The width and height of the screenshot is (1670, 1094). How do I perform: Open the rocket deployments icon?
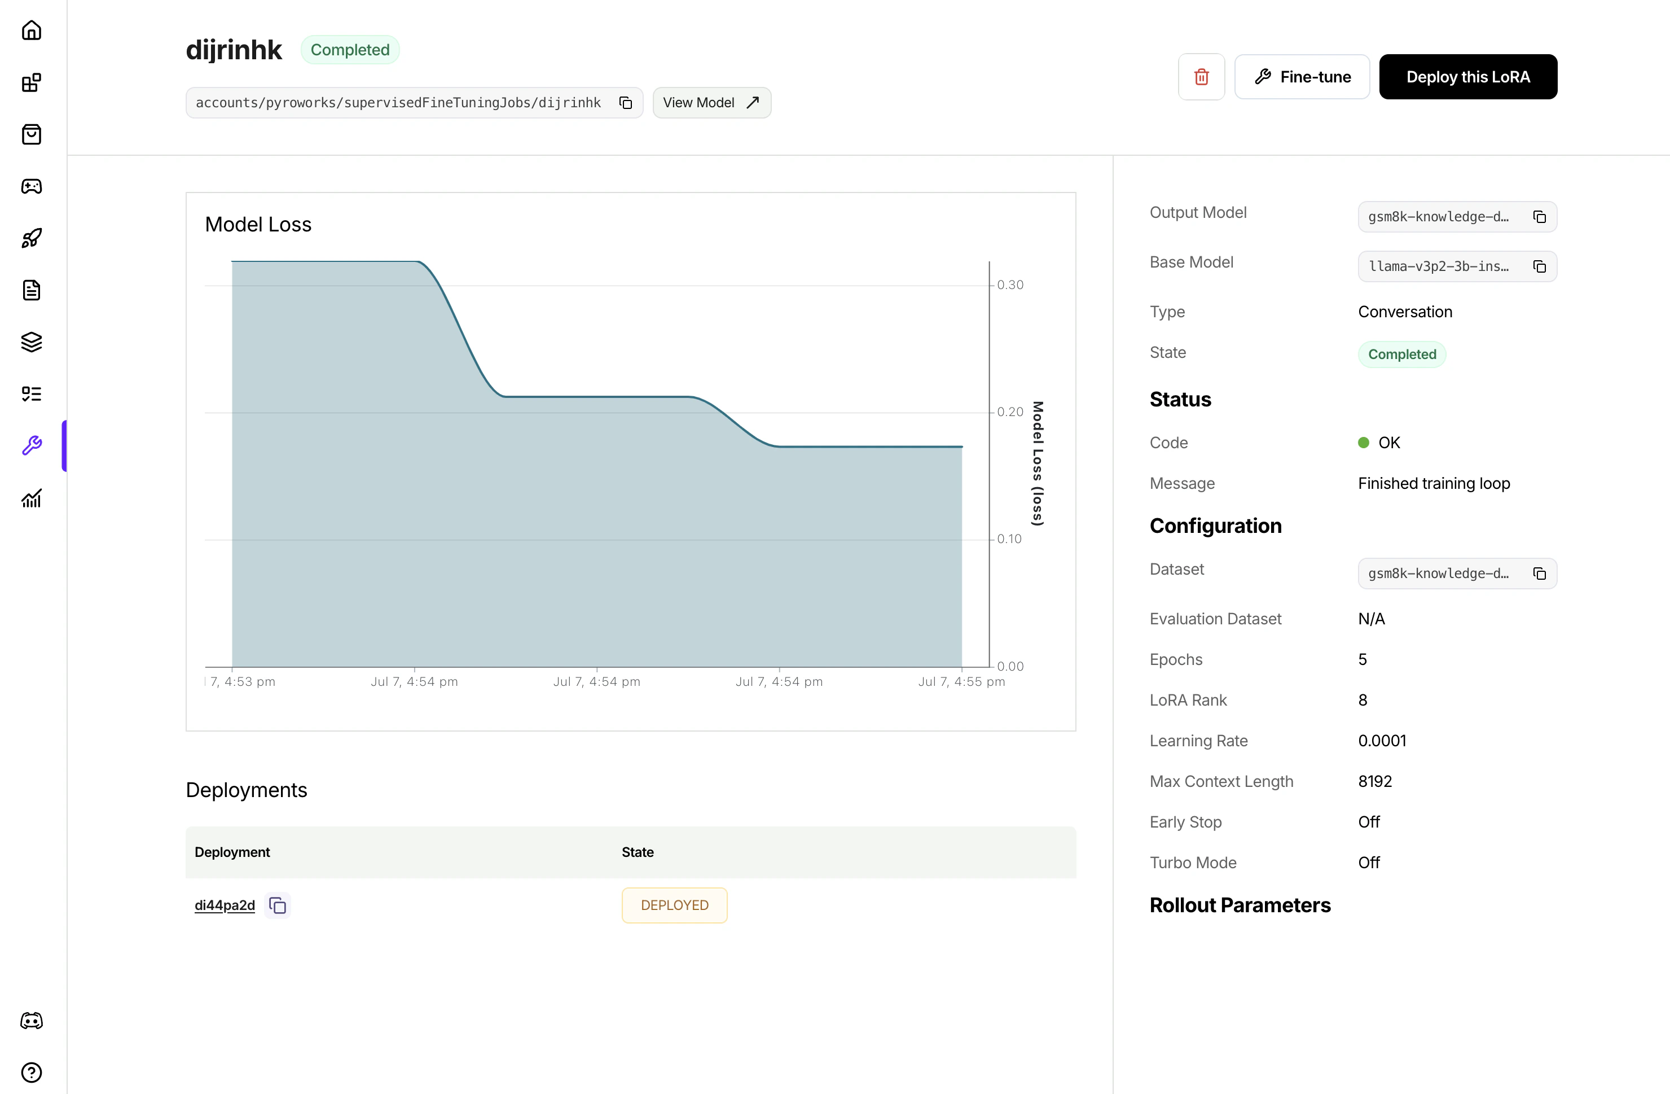[32, 238]
